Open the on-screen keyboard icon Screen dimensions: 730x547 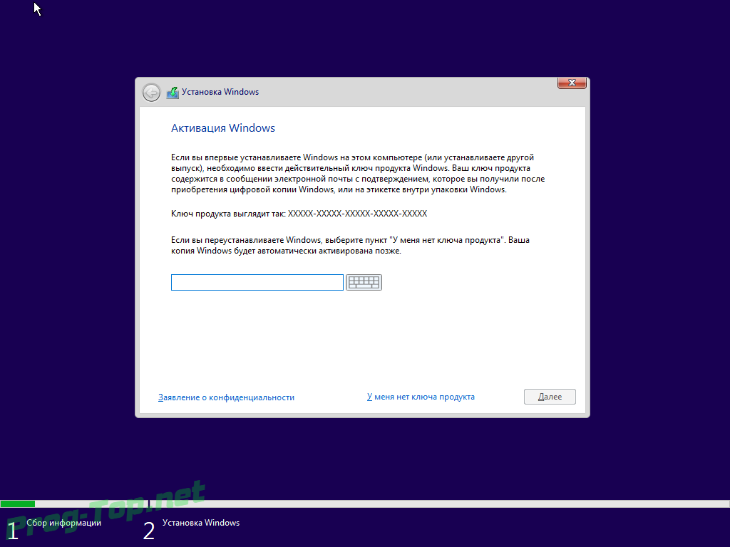pyautogui.click(x=364, y=282)
